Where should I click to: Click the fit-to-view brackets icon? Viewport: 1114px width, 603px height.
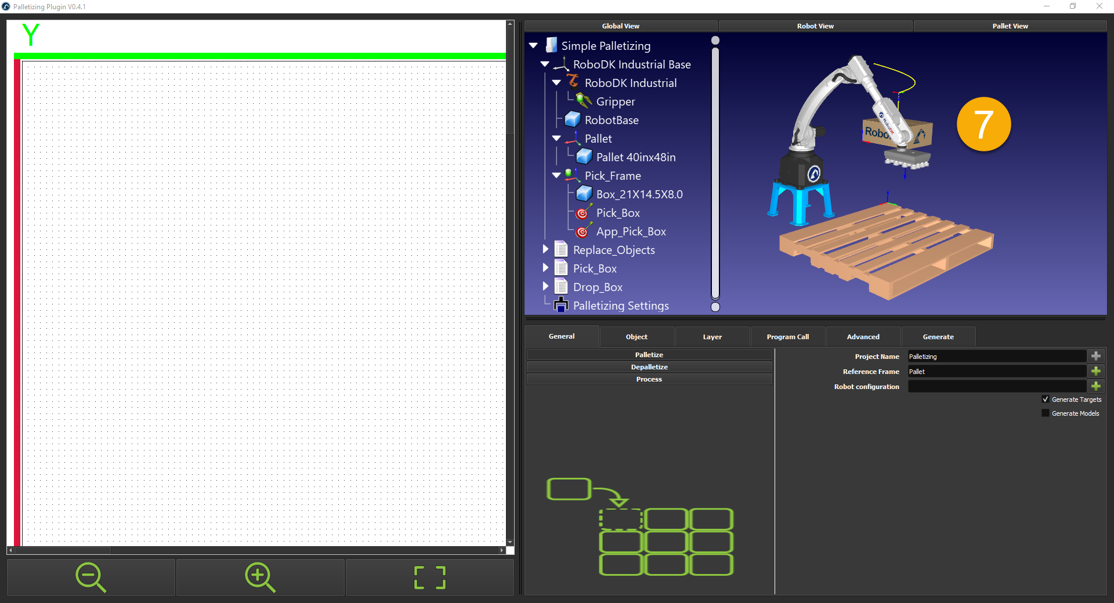pos(430,577)
